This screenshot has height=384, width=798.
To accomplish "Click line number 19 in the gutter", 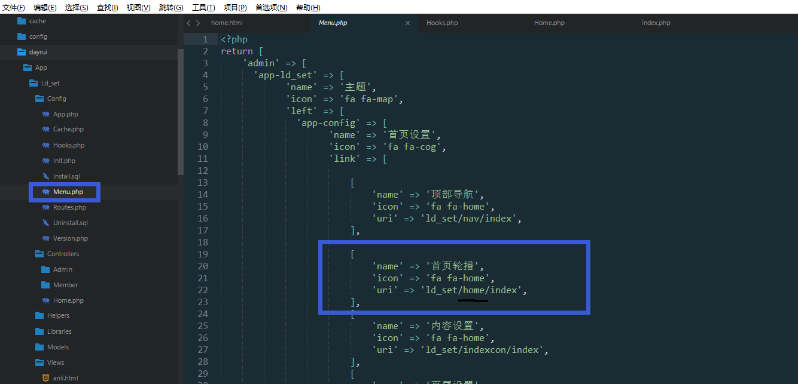I will [203, 254].
